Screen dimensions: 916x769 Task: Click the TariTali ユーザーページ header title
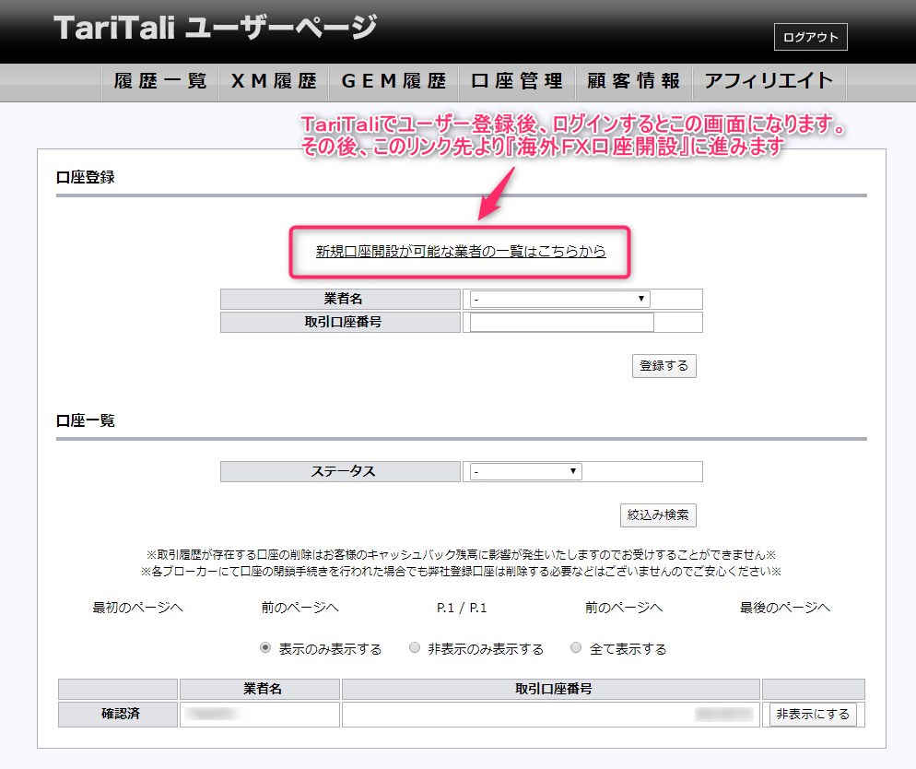click(215, 28)
